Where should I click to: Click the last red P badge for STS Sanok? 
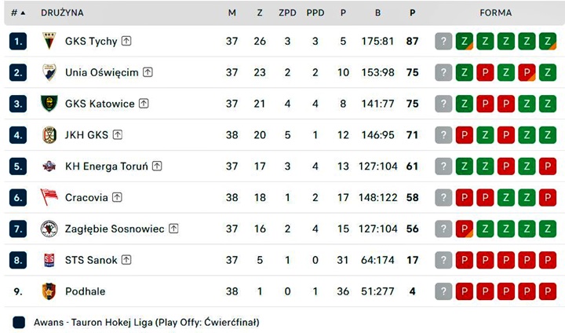point(548,260)
